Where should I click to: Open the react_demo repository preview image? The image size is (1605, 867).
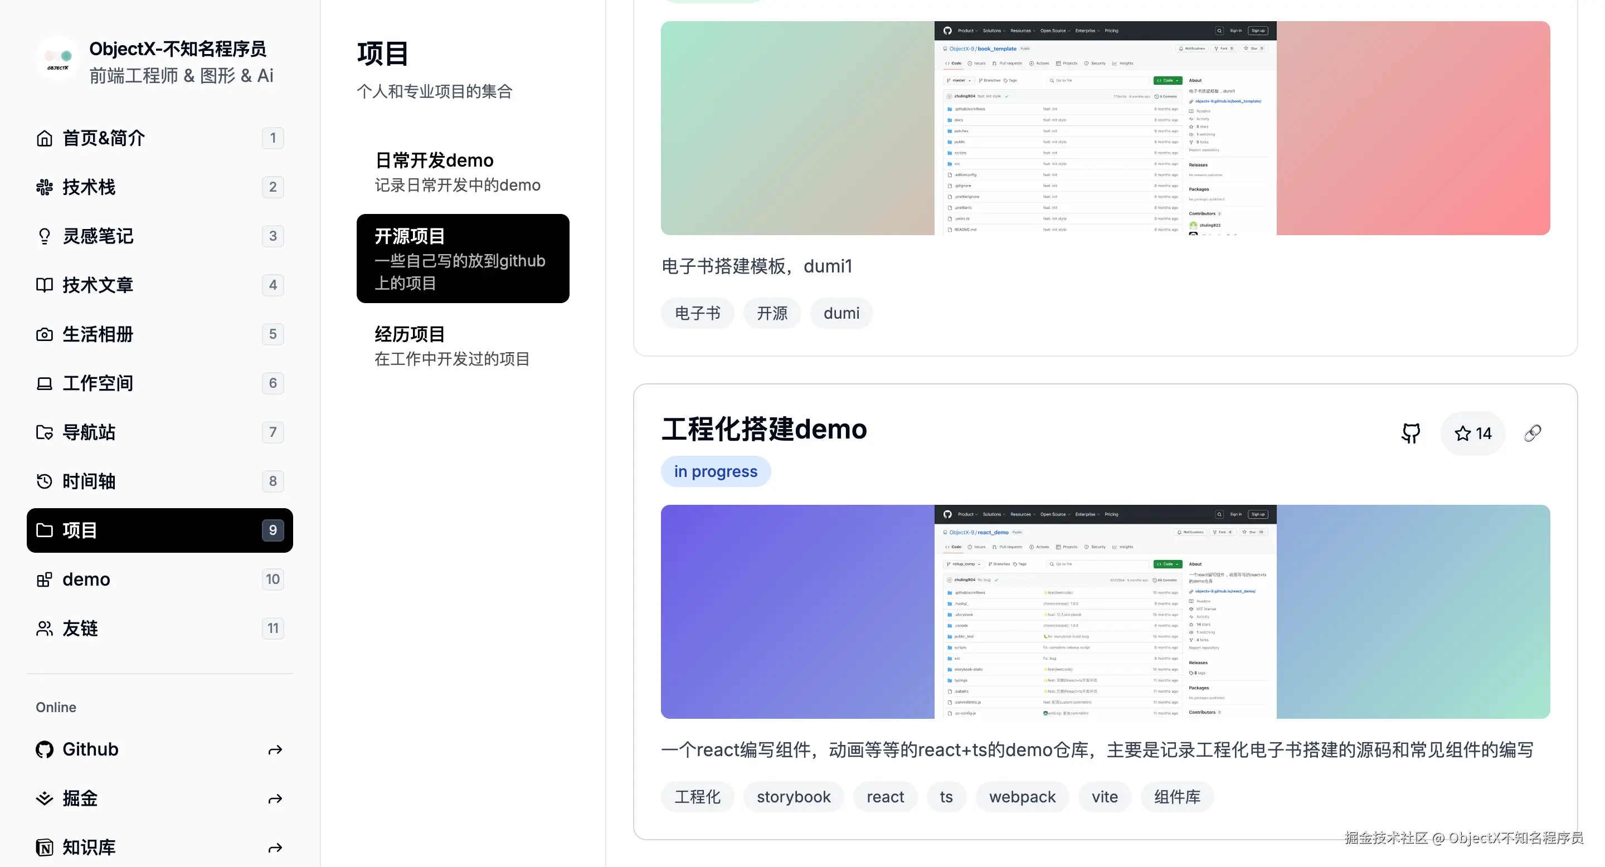click(1105, 612)
